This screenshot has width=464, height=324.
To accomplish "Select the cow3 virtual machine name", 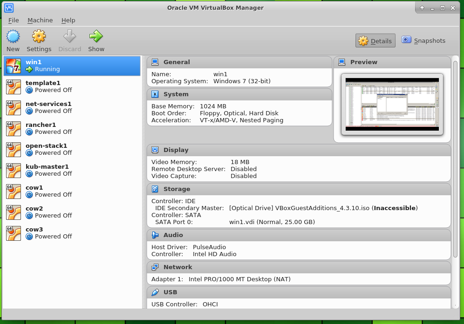I will [x=34, y=230].
